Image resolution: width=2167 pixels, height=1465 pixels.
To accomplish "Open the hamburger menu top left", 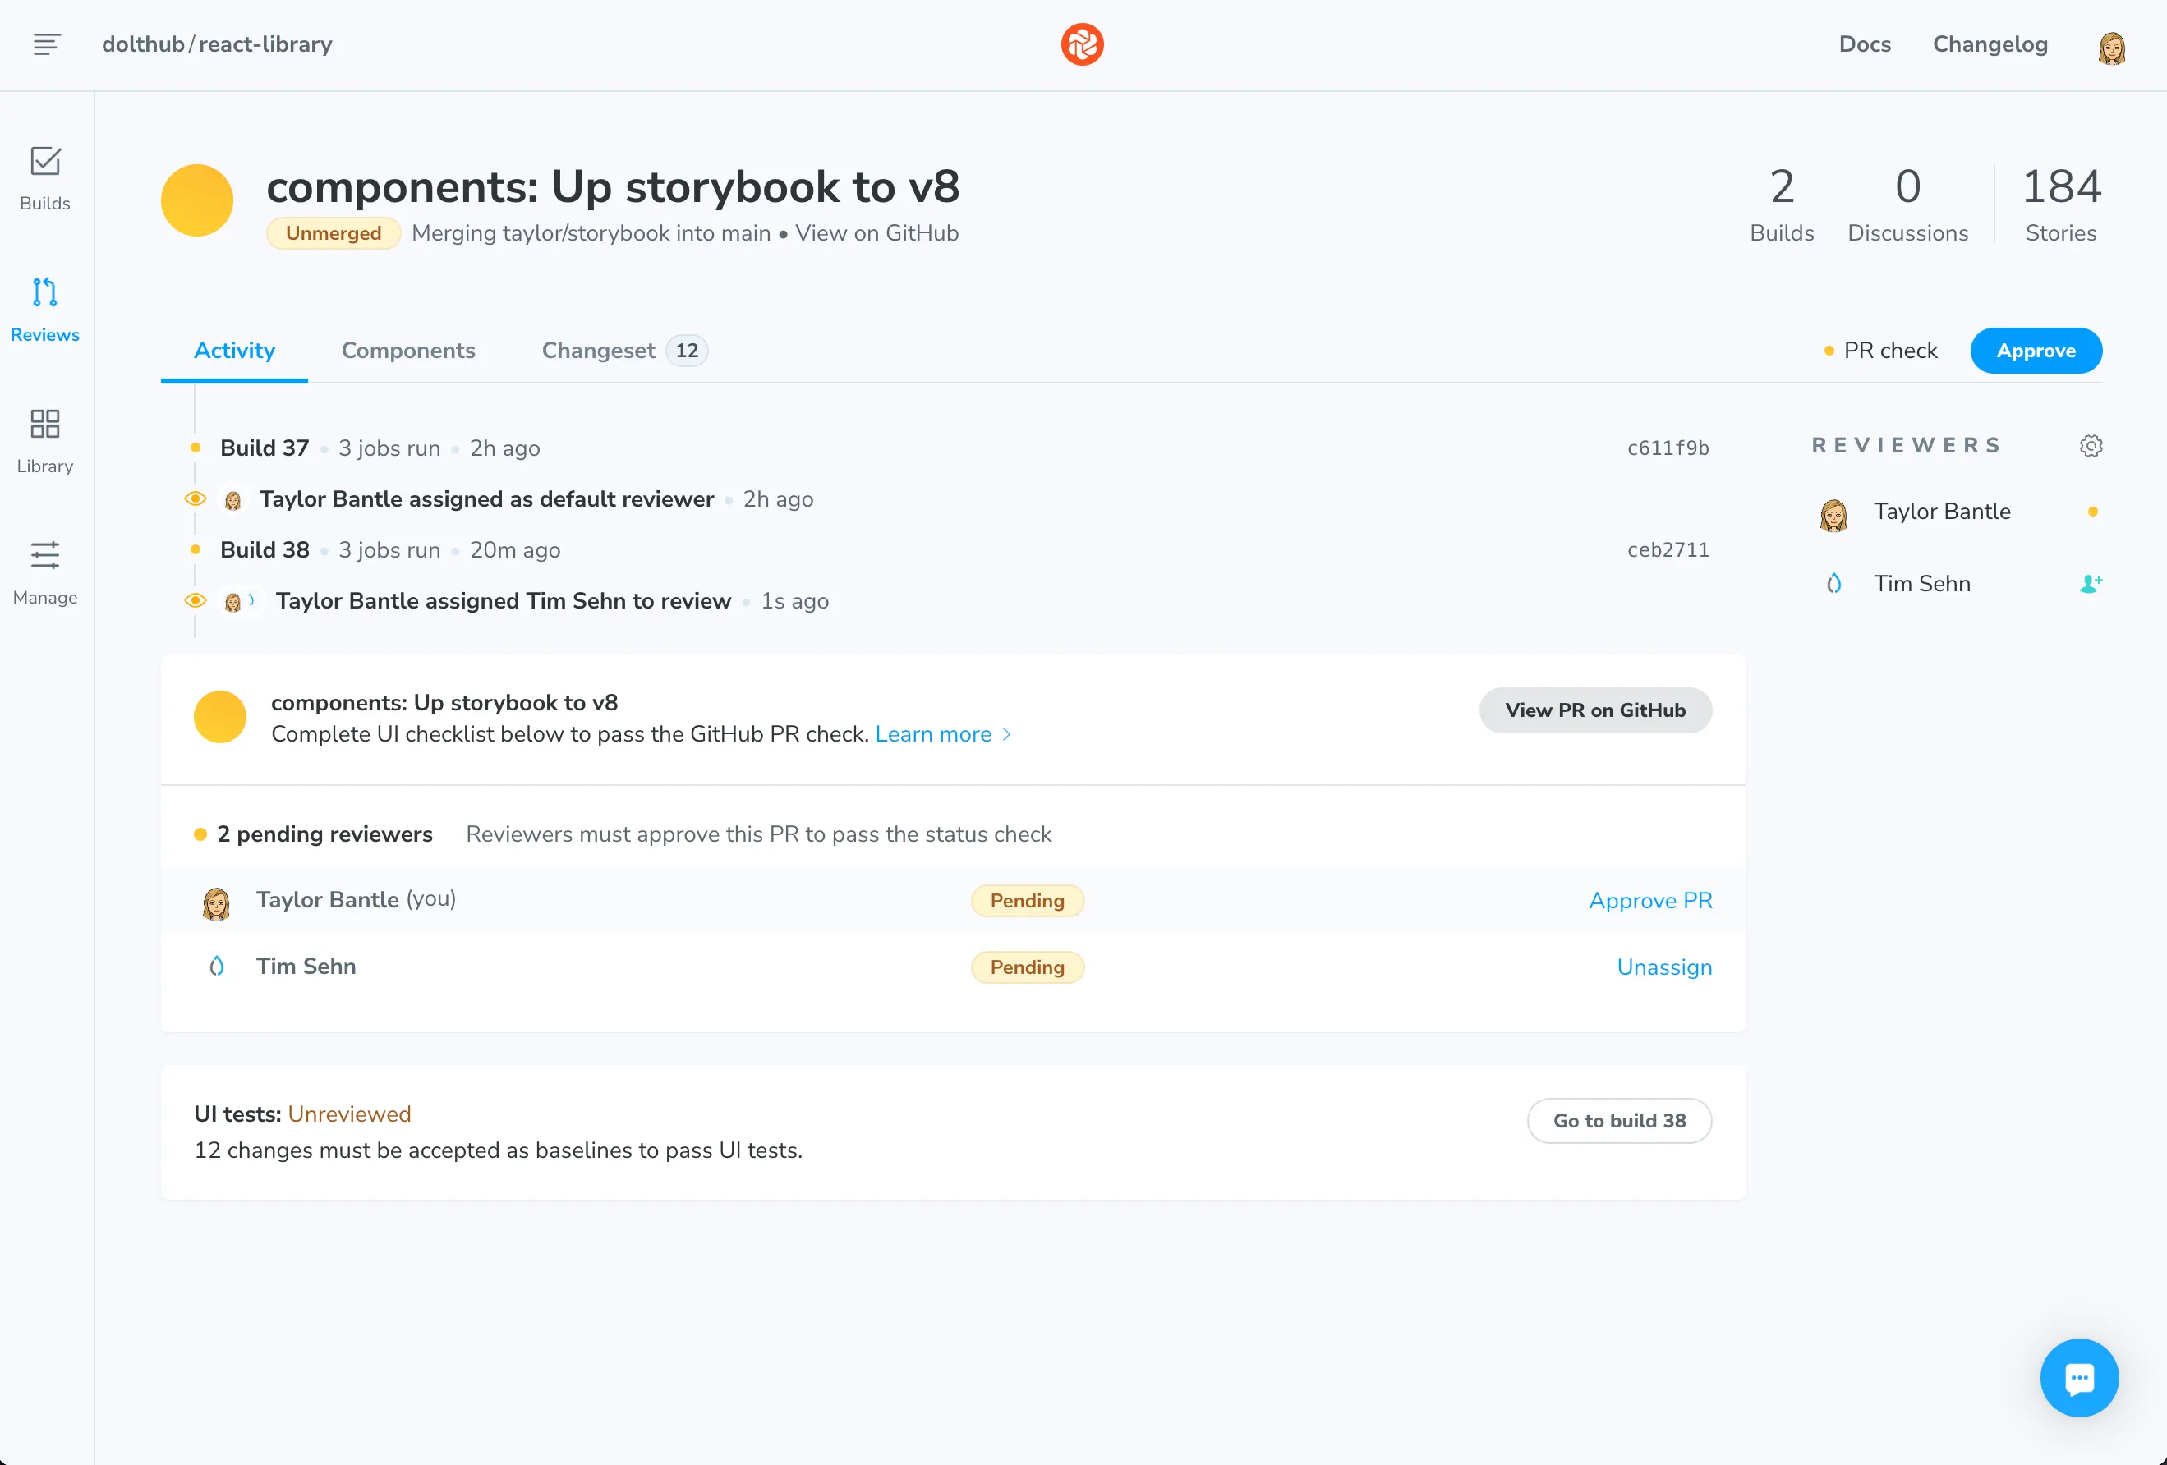I will click(44, 44).
